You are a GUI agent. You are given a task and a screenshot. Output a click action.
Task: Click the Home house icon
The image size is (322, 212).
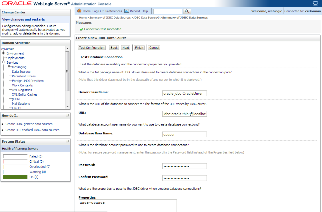pos(79,11)
